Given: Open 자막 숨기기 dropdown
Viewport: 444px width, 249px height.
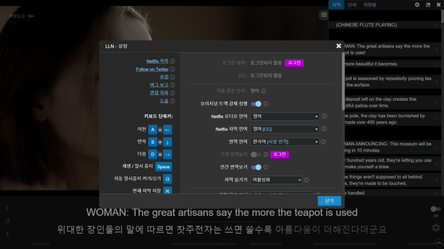Looking at the screenshot, I should pos(276,180).
